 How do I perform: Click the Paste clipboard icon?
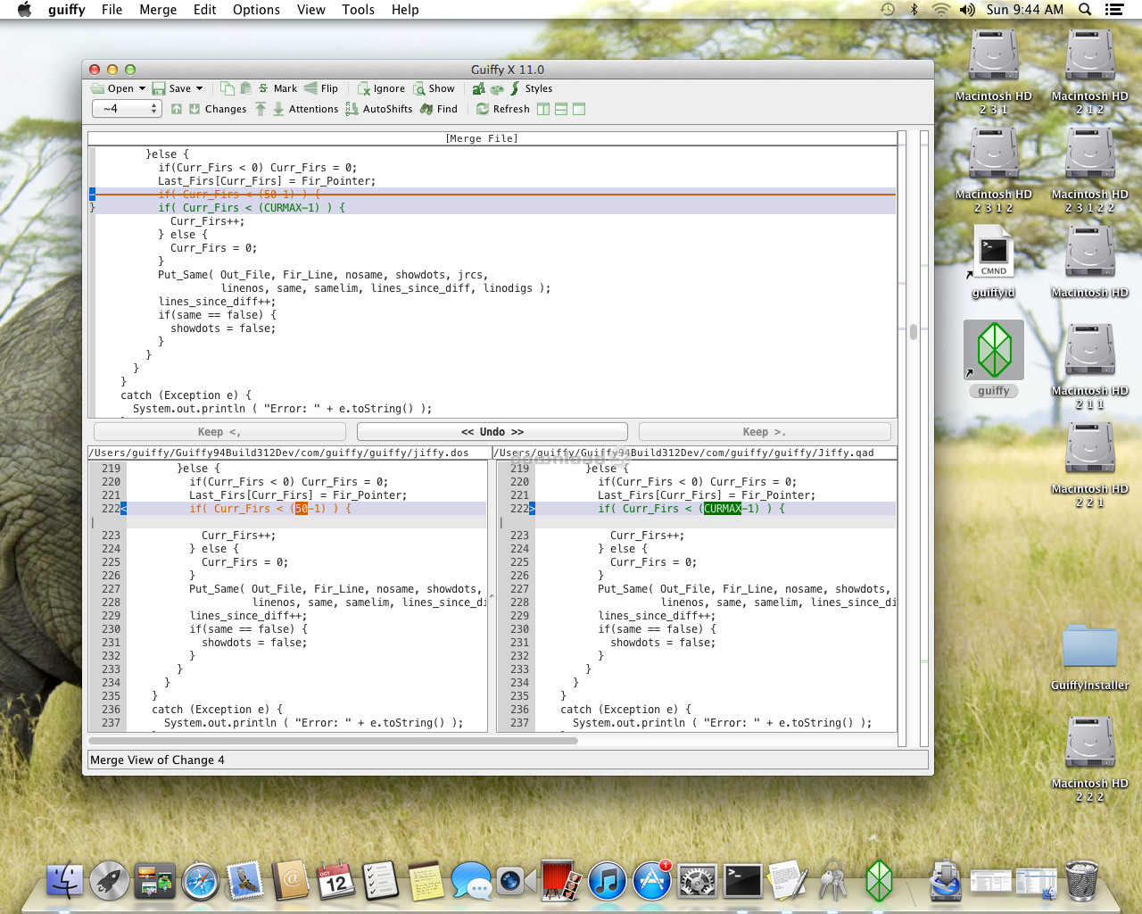coord(245,88)
